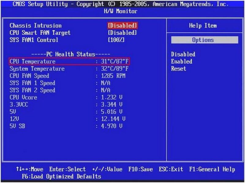This screenshot has width=245, height=183.
Task: Click the N/A value for SYS FAN 1 Speed
Action: coord(105,83)
